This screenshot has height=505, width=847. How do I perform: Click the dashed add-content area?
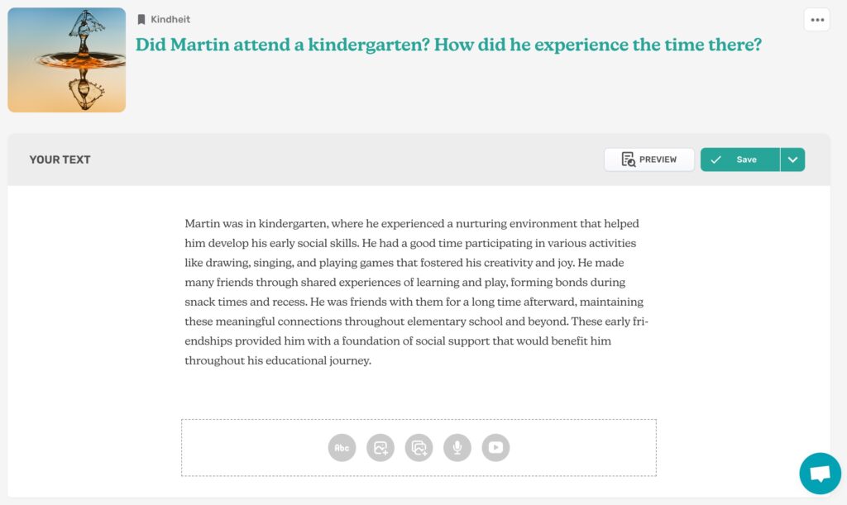pyautogui.click(x=419, y=448)
